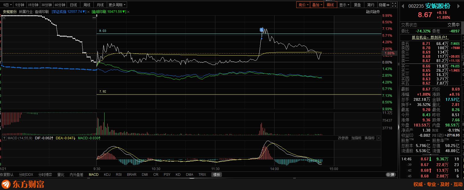
Task: Click the 买五 8.62 bid row
Action: pos(430,83)
